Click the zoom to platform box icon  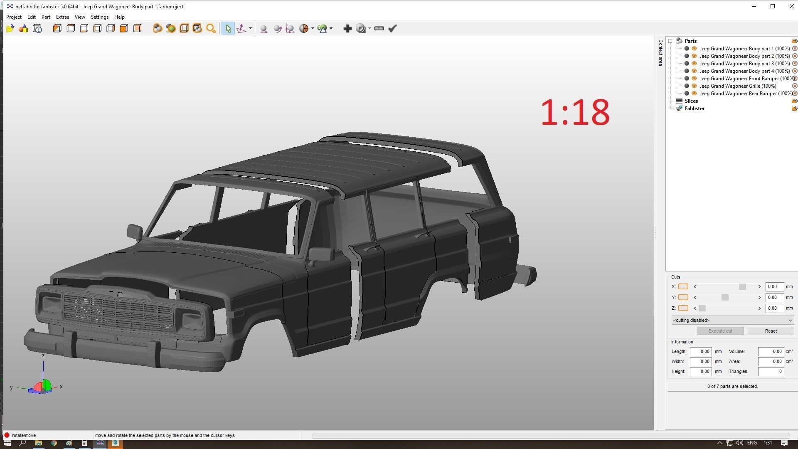point(184,28)
